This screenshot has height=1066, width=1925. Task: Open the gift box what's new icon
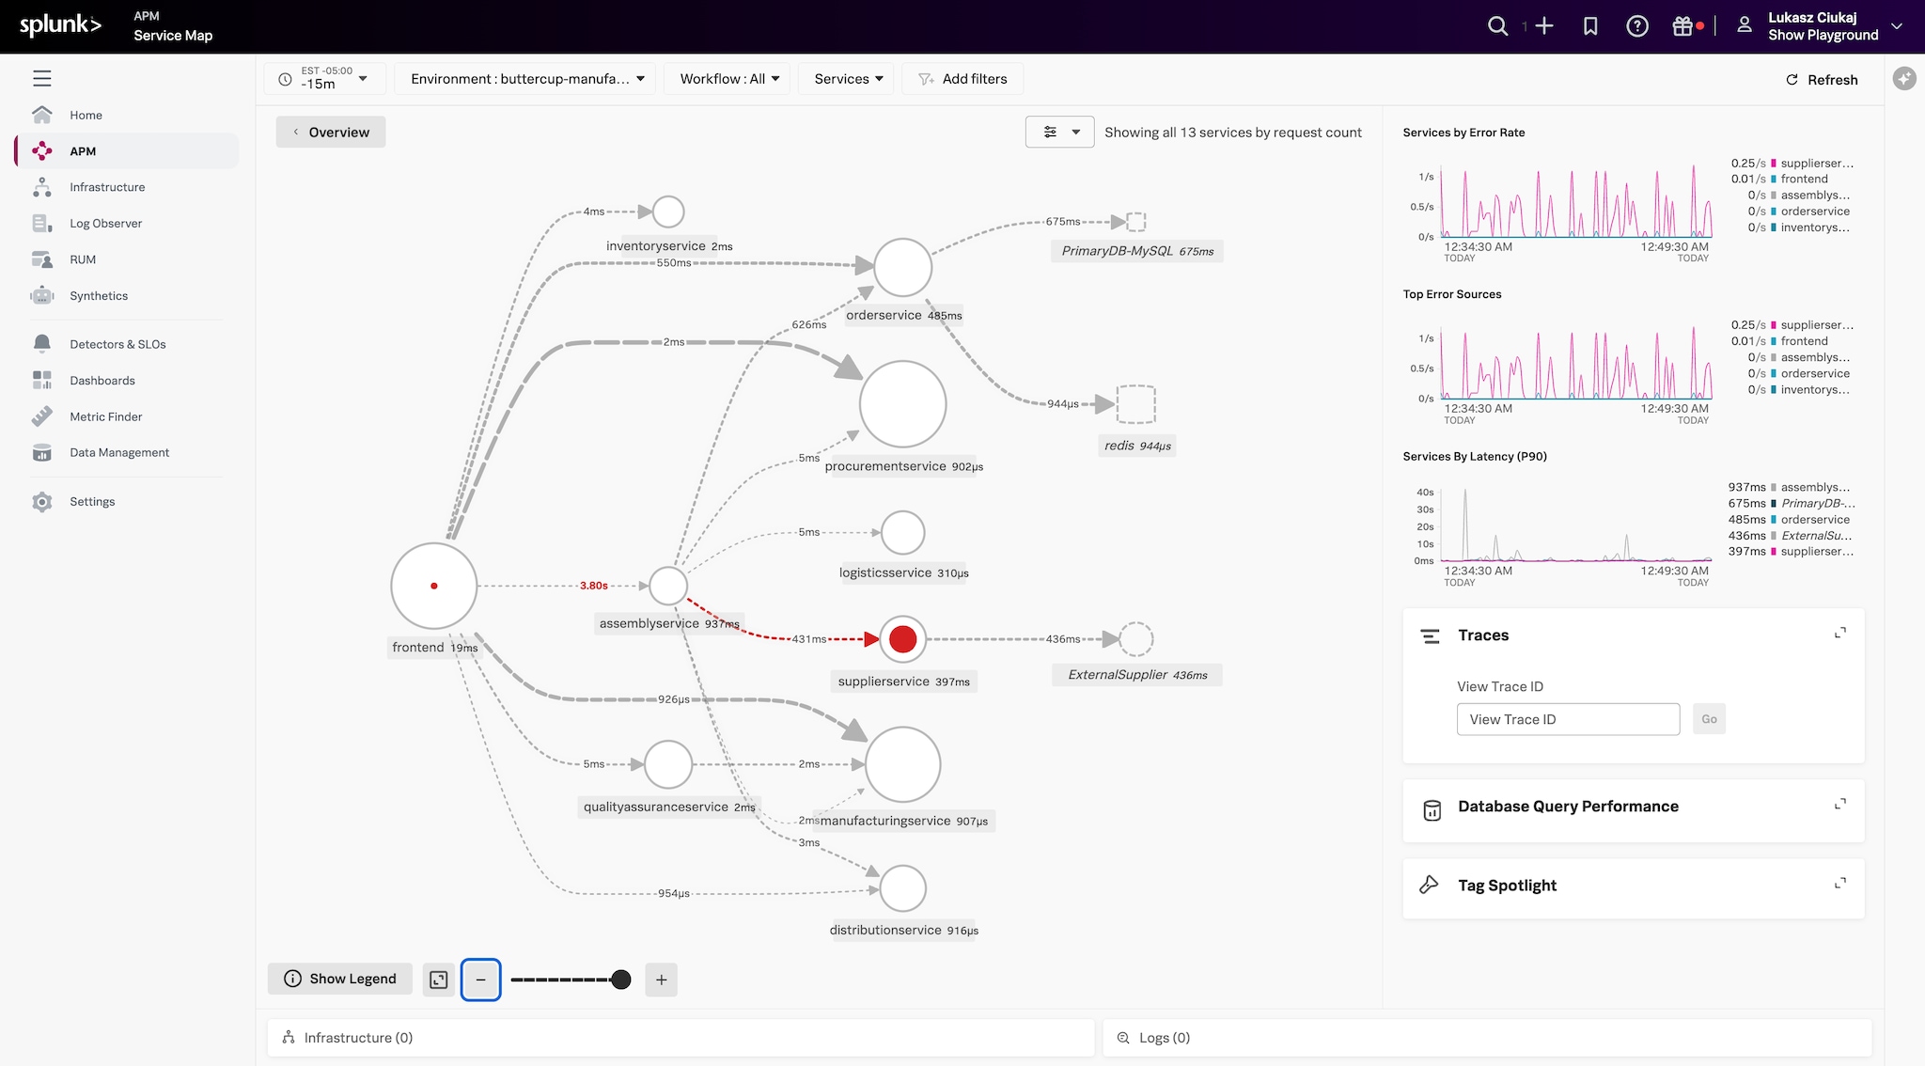pos(1682,26)
